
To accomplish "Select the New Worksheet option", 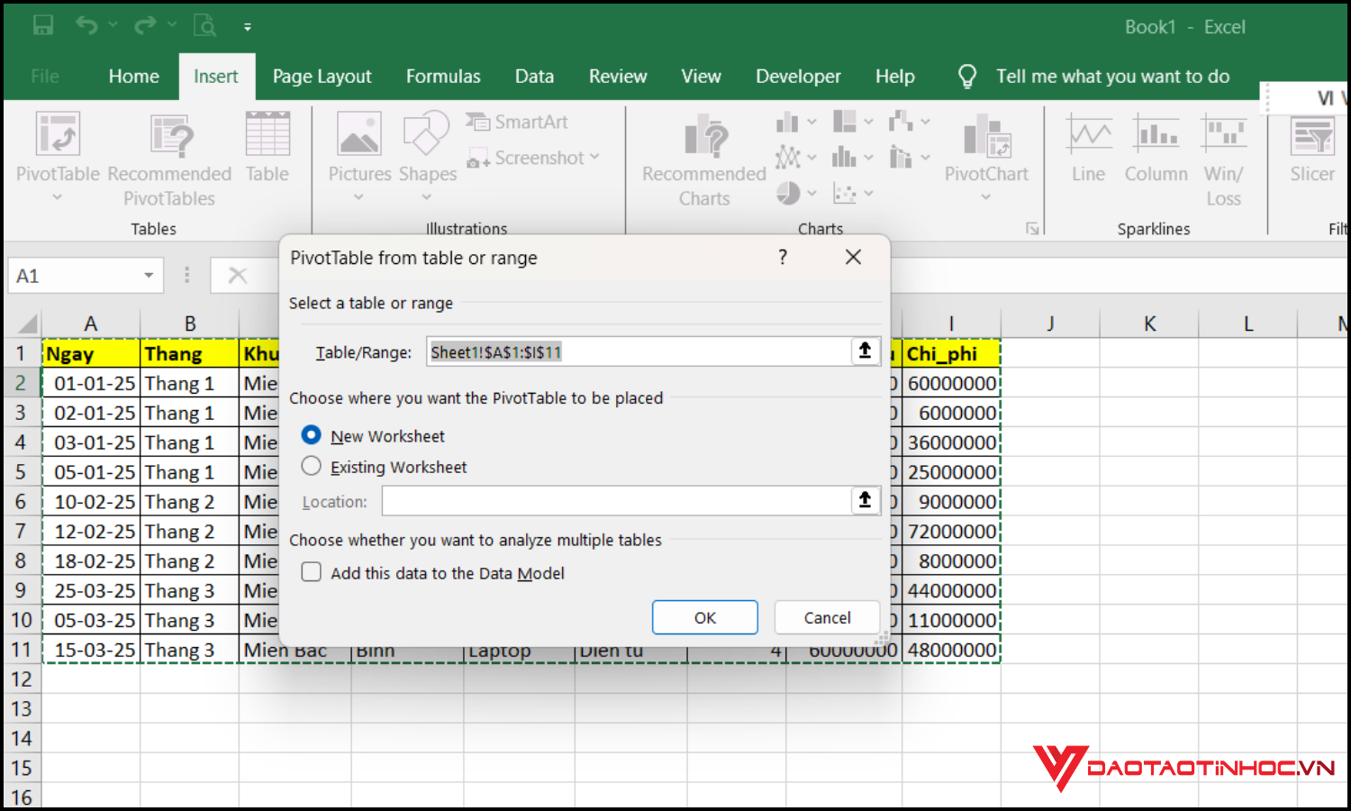I will point(311,434).
